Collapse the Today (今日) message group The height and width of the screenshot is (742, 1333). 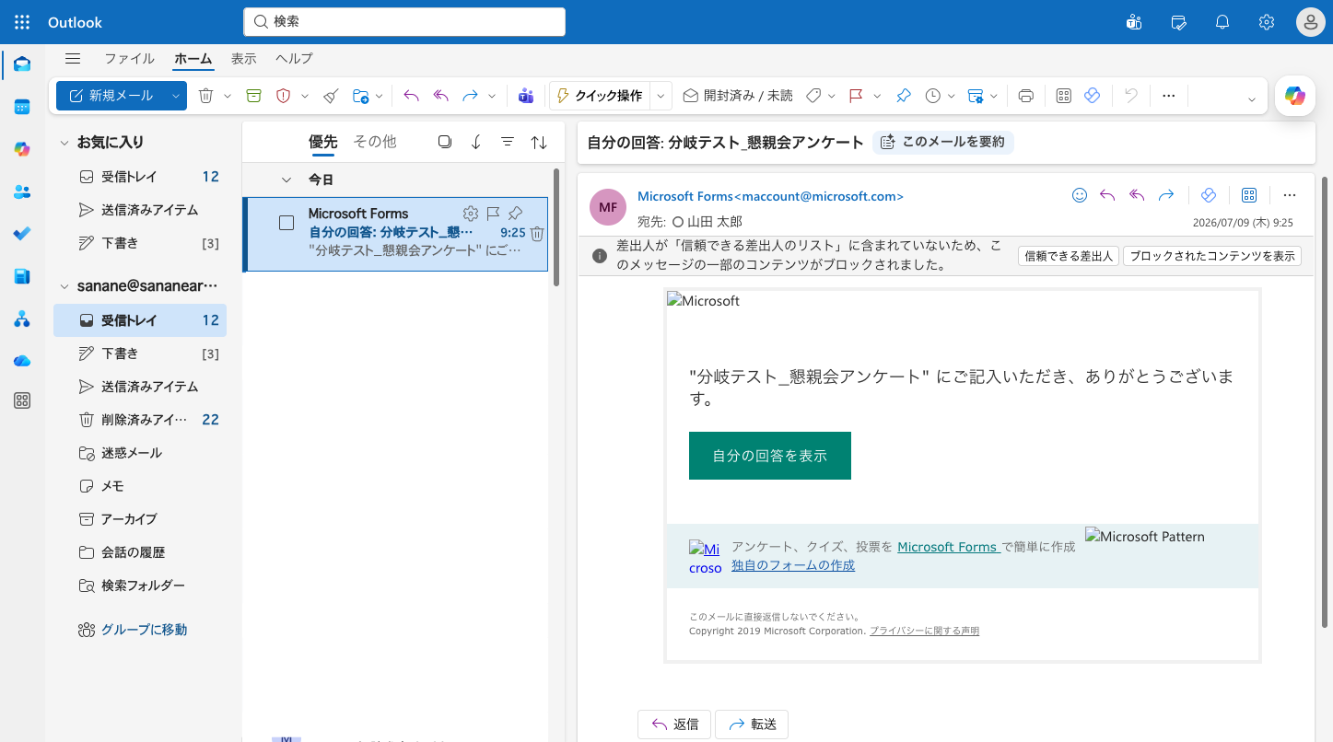[x=286, y=180]
